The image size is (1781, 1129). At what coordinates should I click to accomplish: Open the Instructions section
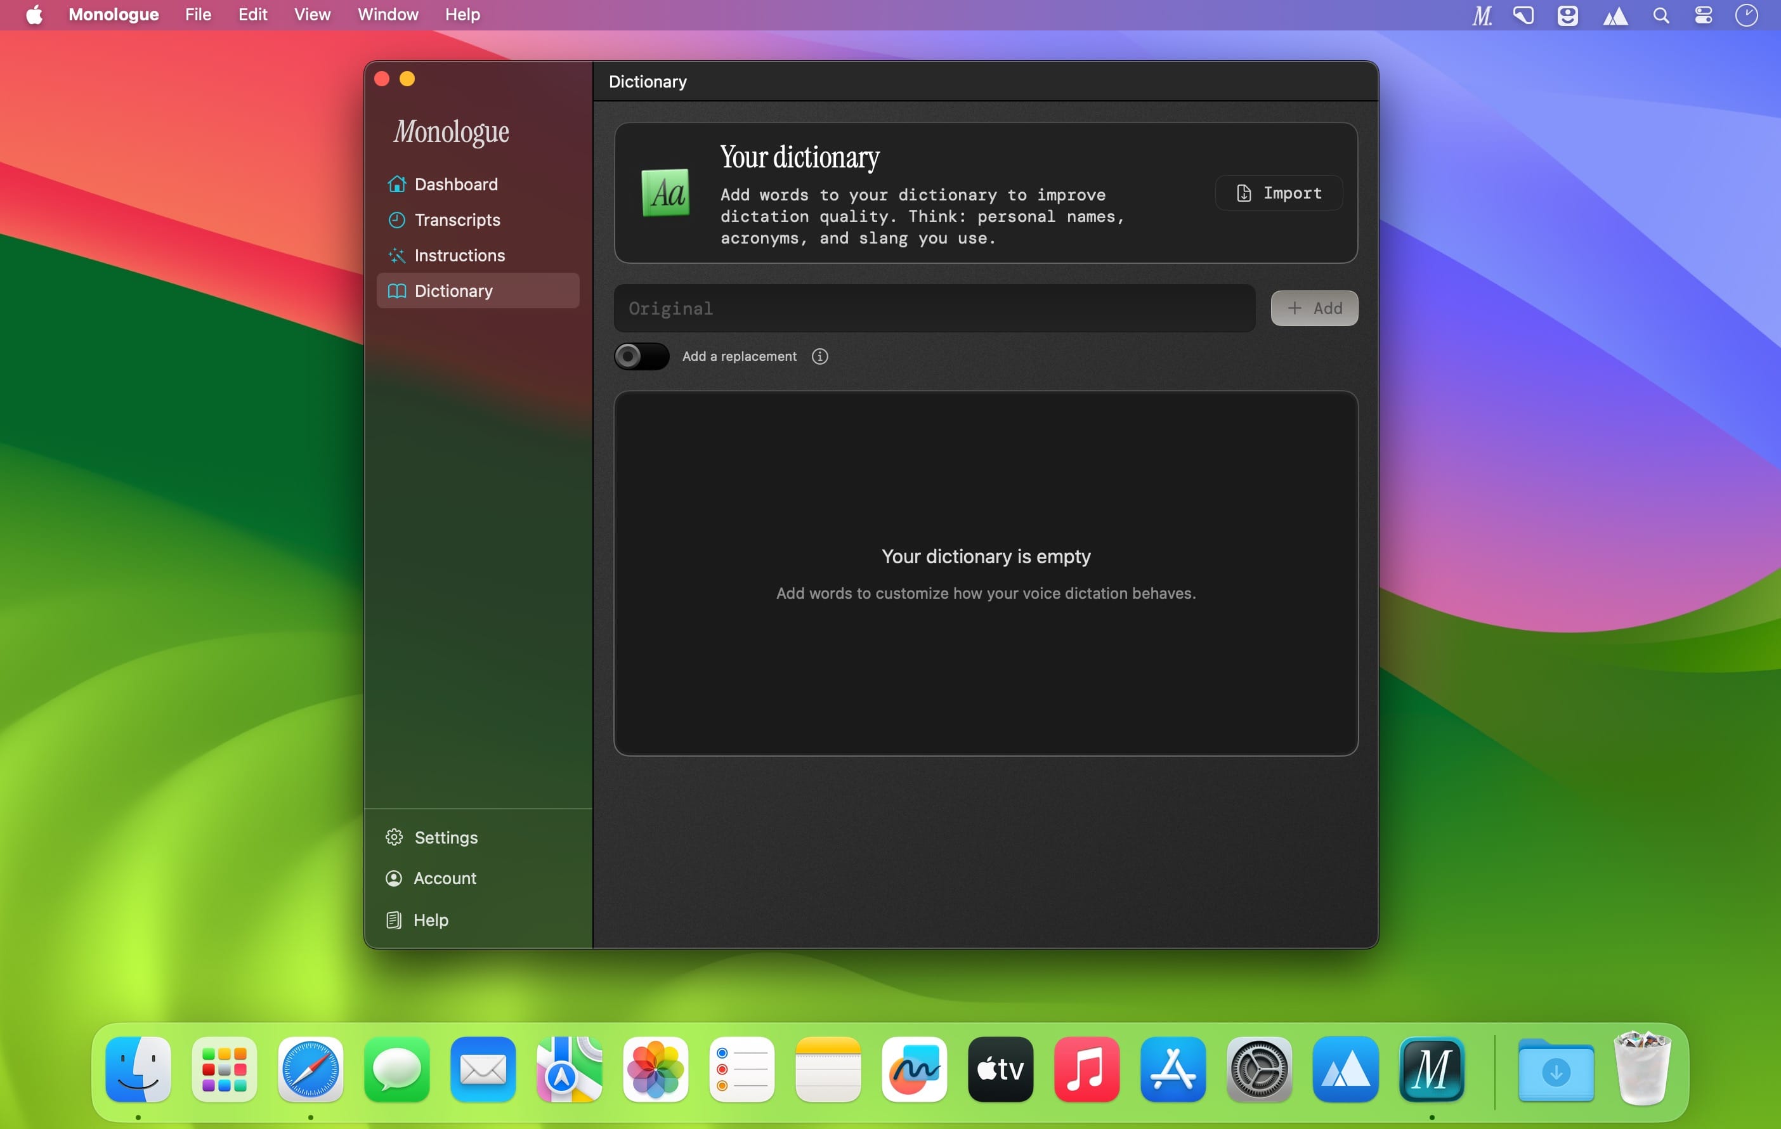pyautogui.click(x=459, y=255)
